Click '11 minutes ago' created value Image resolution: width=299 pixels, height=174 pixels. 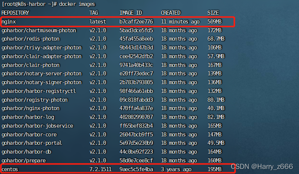coord(180,22)
